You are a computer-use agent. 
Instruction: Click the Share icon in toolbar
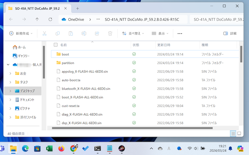click(x=97, y=33)
